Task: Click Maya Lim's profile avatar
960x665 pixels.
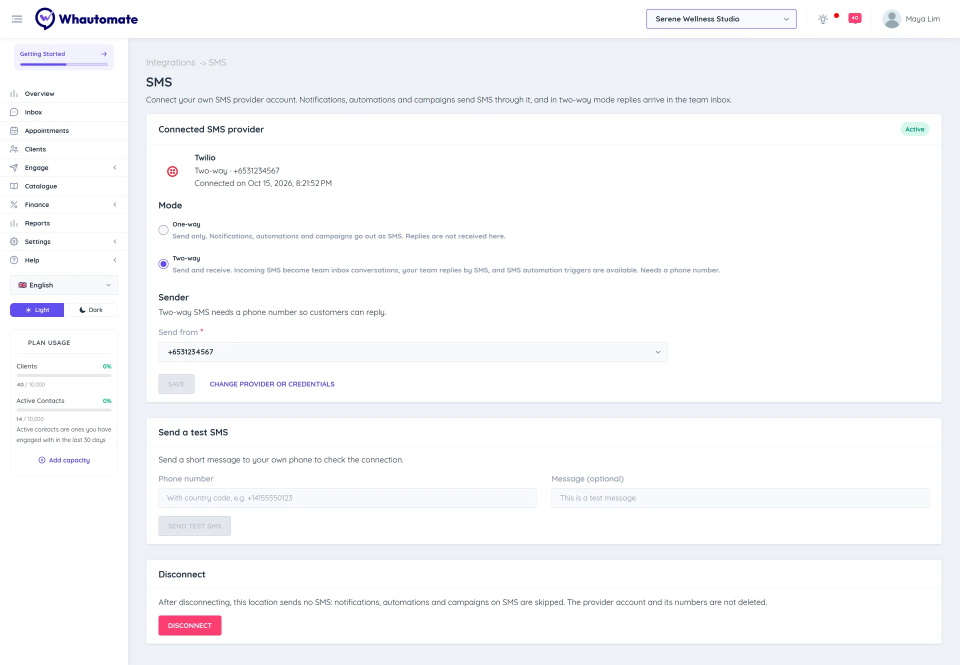Action: click(x=891, y=19)
